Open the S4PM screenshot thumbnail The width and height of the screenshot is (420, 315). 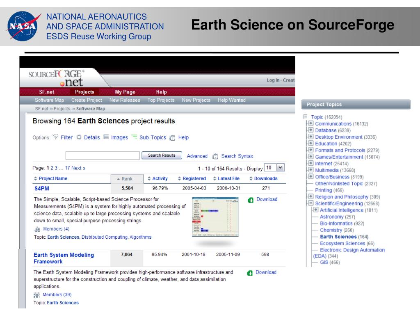[215, 217]
